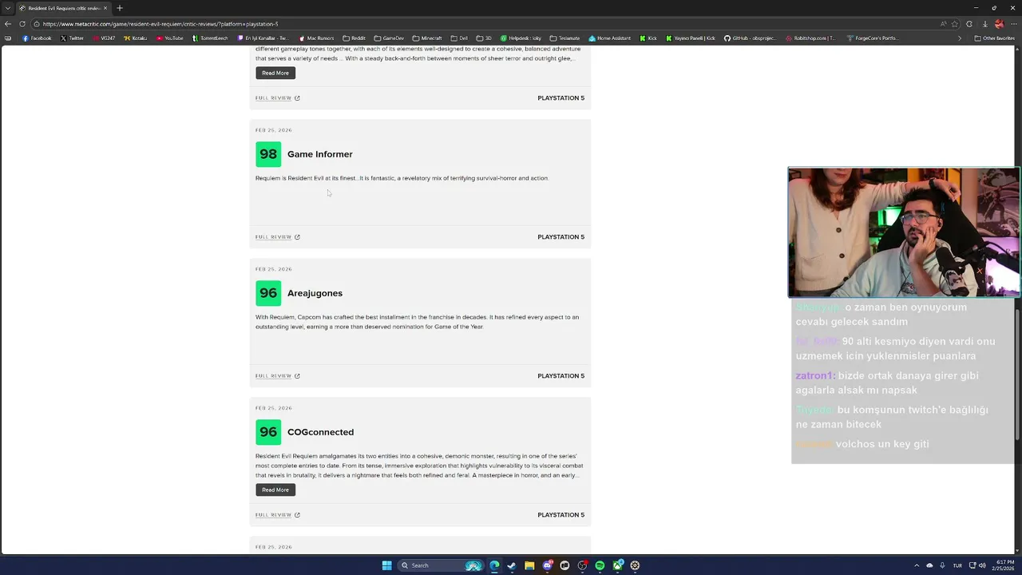
Task: Expand the GameDev bookmarks folder
Action: click(389, 38)
